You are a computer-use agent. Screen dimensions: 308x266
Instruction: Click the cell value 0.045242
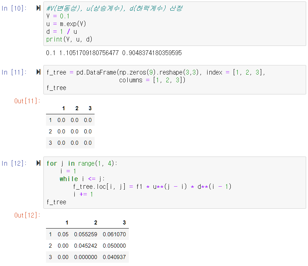(x=85, y=245)
